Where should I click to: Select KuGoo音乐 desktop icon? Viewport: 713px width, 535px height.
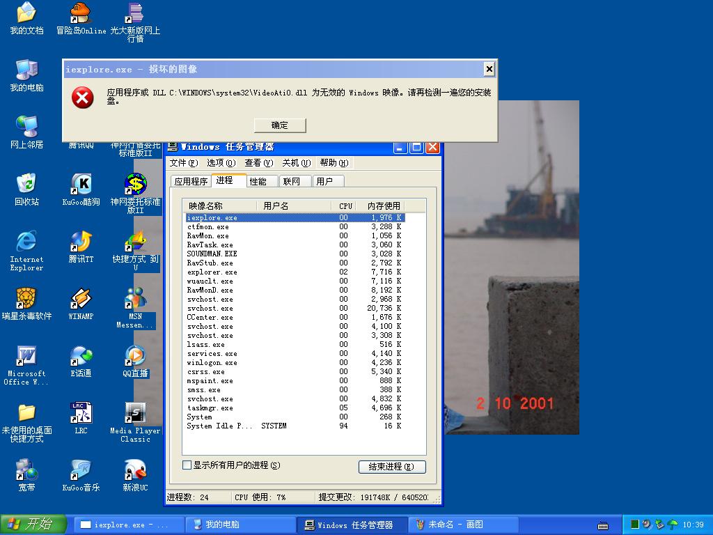81,475
